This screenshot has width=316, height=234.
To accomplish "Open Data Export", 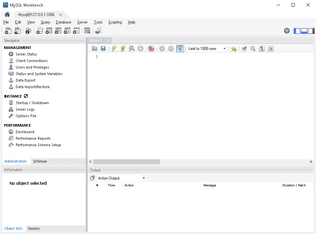I will coord(26,80).
